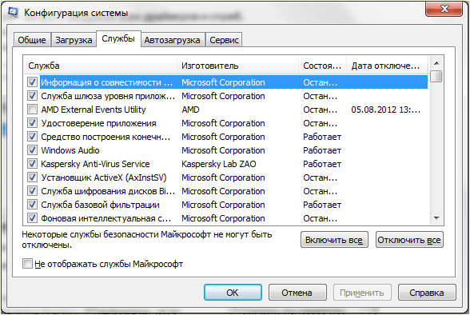
Task: Click the Отключить все button
Action: point(409,240)
